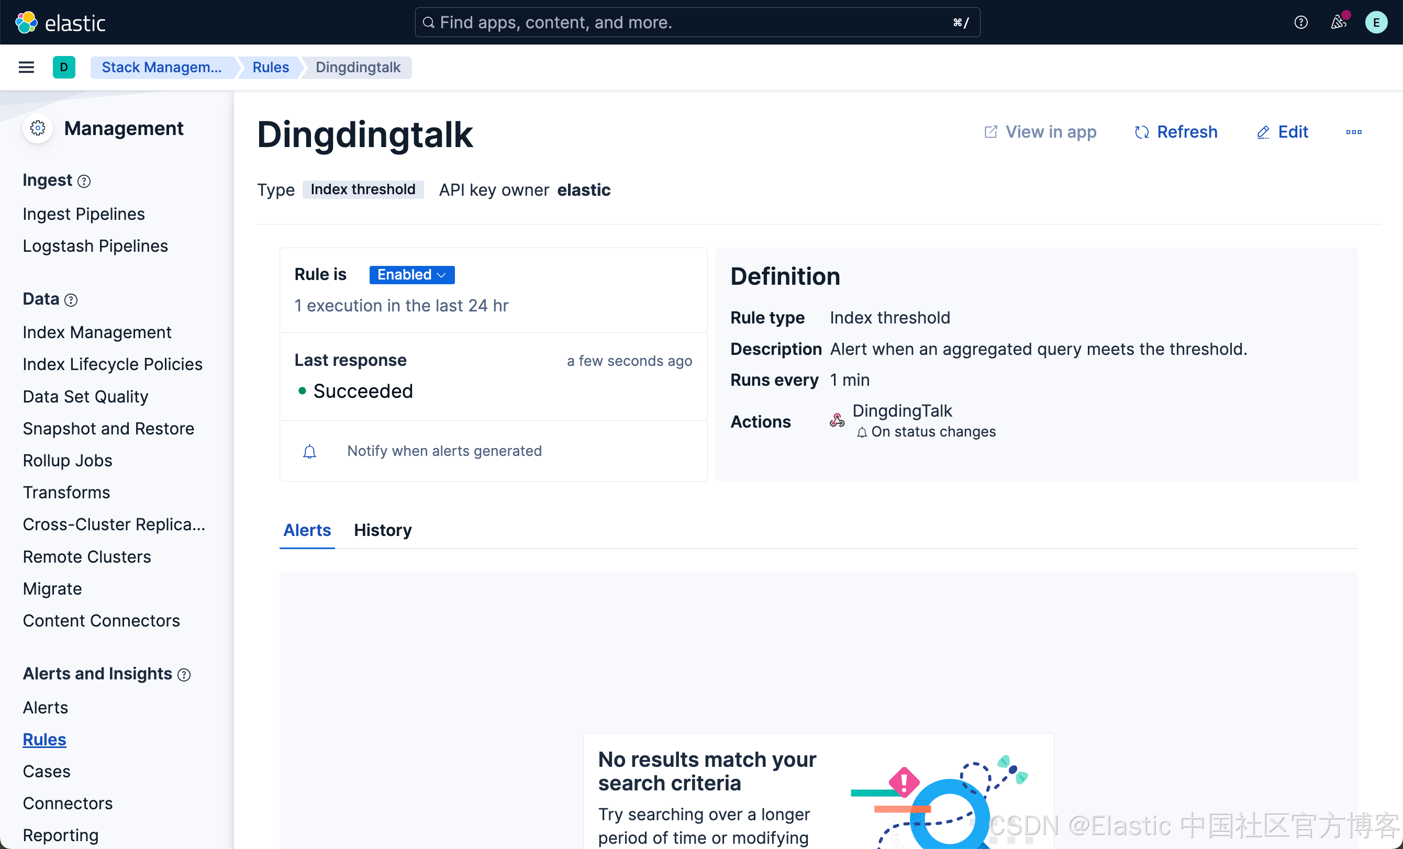
Task: Focus the Find apps search field
Action: pyautogui.click(x=697, y=22)
